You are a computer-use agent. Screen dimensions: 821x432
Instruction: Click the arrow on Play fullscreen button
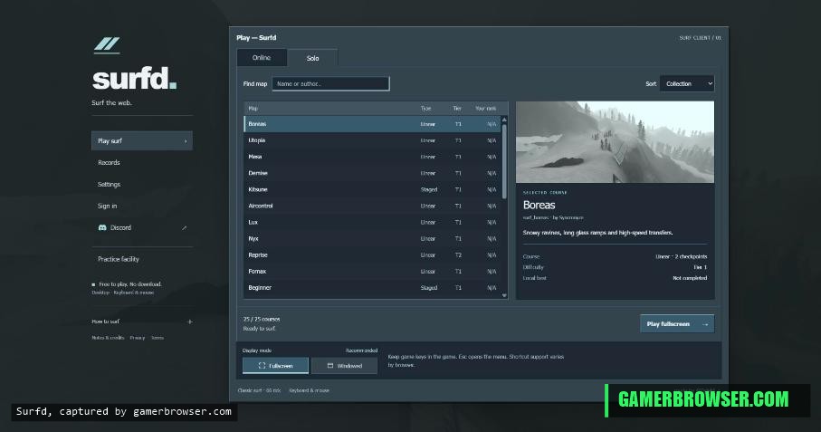705,324
